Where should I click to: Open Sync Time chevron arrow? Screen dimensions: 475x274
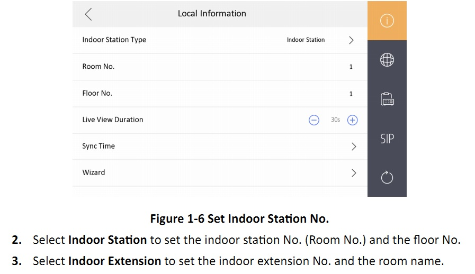(x=354, y=147)
